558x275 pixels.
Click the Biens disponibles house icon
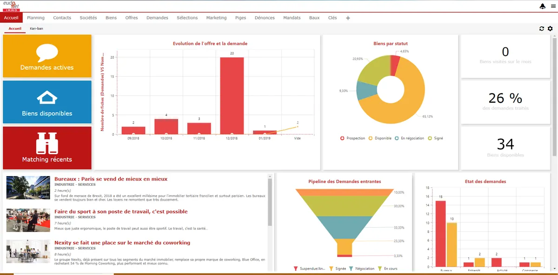pos(47,98)
